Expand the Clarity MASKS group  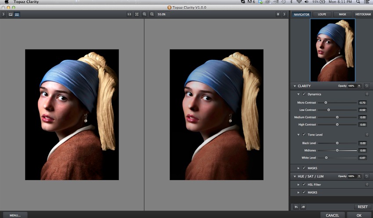tap(298, 168)
